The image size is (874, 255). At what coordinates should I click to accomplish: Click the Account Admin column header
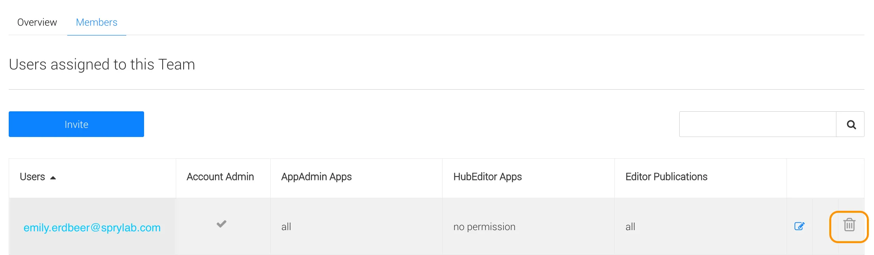(x=220, y=176)
